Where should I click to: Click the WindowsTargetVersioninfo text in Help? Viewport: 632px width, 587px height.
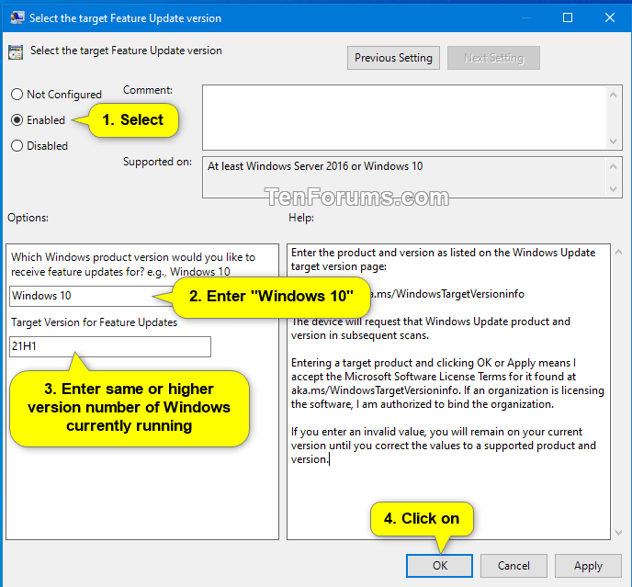tap(446, 294)
